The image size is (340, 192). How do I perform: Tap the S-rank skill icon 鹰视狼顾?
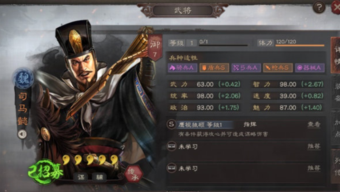(x=171, y=124)
